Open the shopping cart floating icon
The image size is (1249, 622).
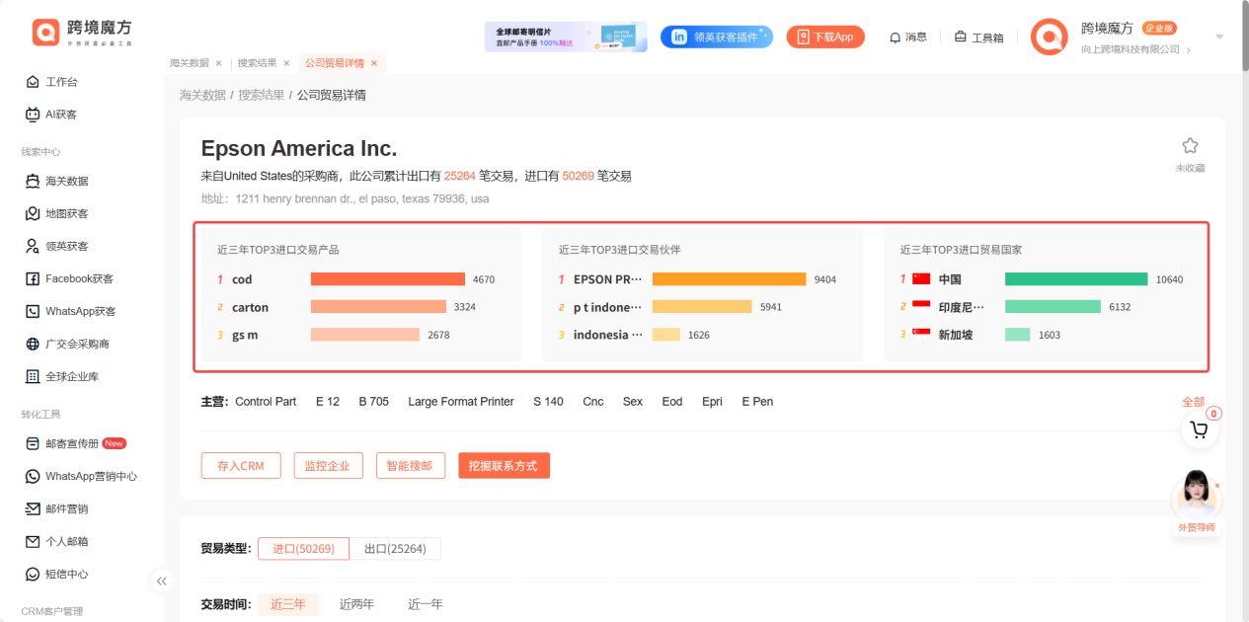tap(1200, 429)
